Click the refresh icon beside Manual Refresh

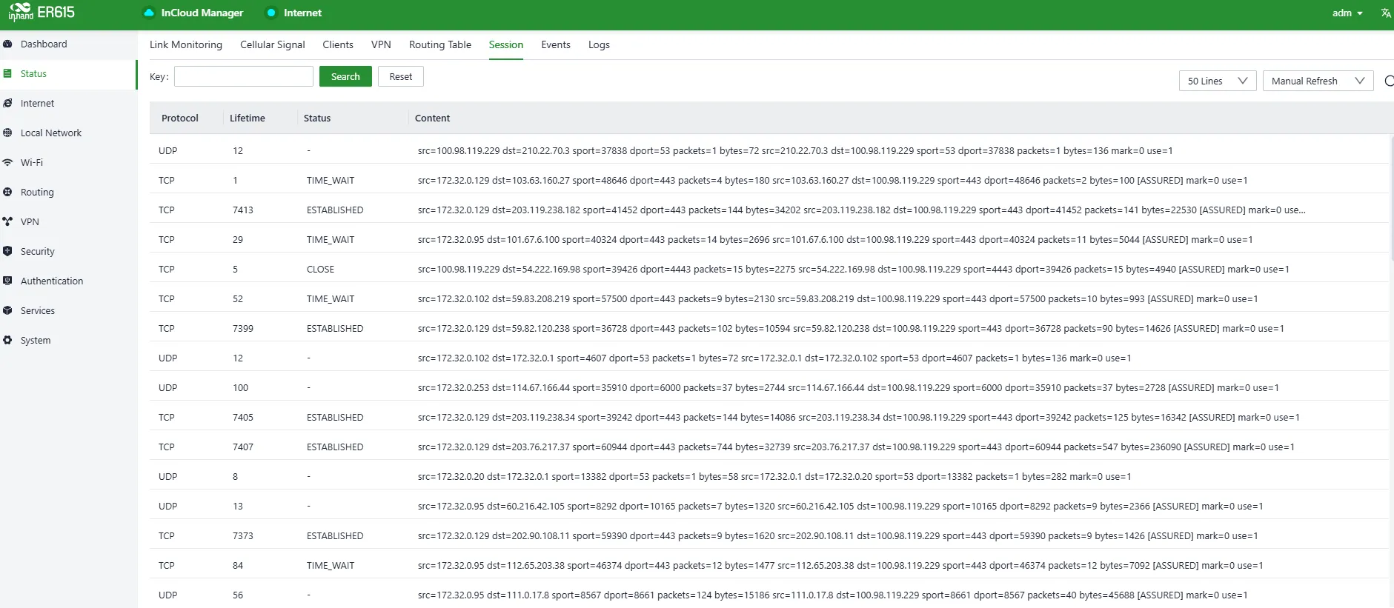[1389, 81]
